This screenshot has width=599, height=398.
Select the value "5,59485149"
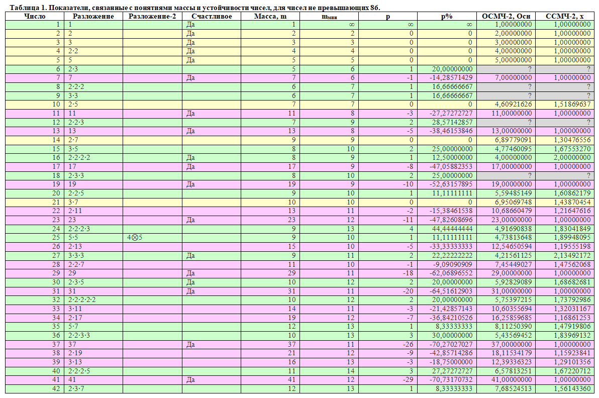point(513,193)
